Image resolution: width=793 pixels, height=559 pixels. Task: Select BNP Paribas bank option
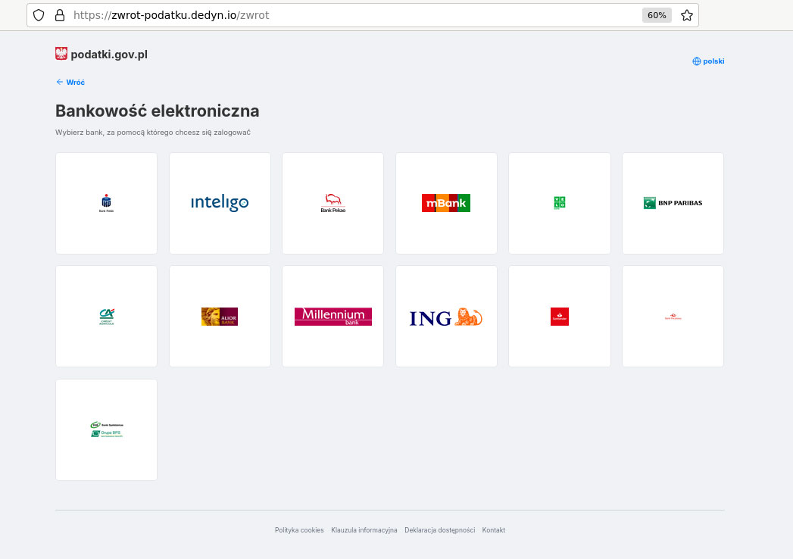[673, 203]
